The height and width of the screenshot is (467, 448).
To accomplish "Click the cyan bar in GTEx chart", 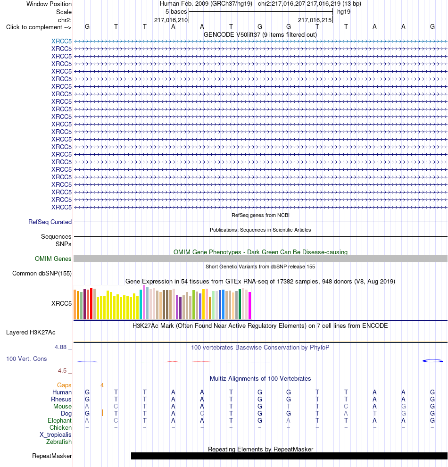I will [x=141, y=304].
